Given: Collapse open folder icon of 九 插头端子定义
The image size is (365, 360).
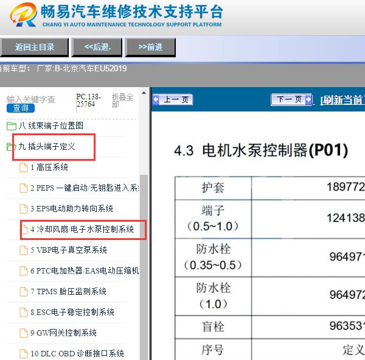Looking at the screenshot, I should coord(10,147).
